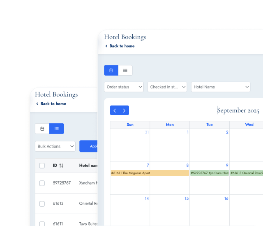Click the Back to home link in back panel
The width and height of the screenshot is (263, 226).
(x=53, y=104)
